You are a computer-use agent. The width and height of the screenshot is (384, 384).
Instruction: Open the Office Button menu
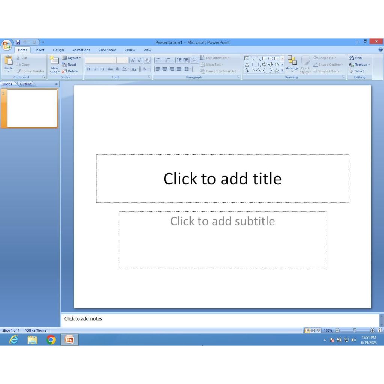[x=7, y=45]
